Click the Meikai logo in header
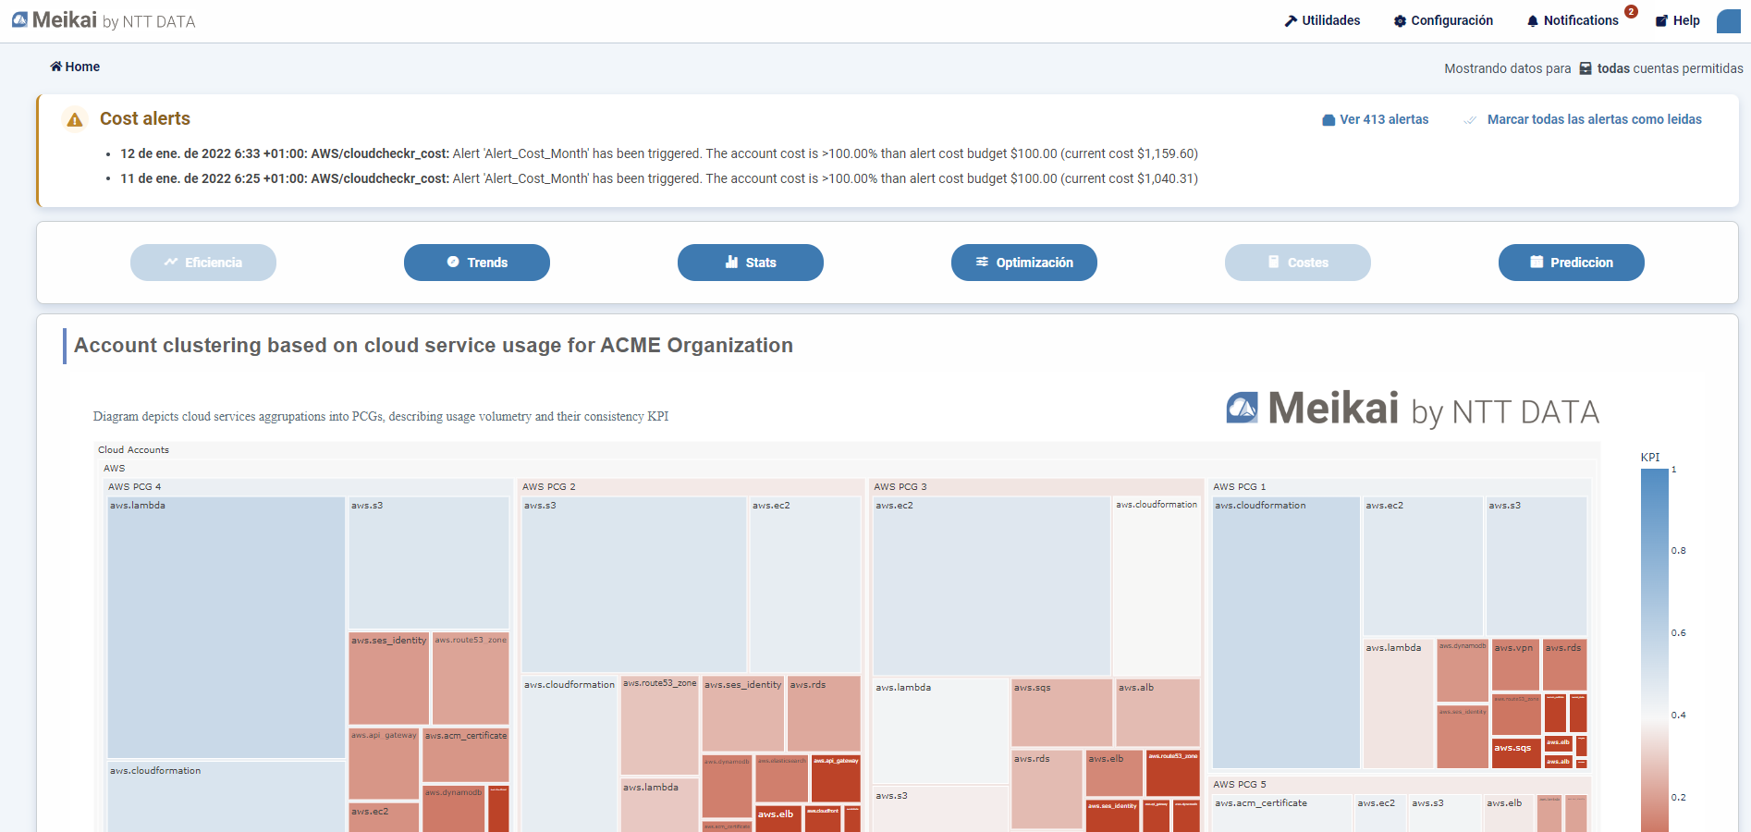The width and height of the screenshot is (1751, 832). tap(104, 20)
